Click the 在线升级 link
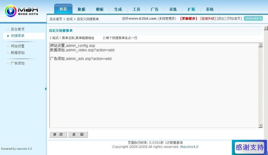The width and height of the screenshot is (268, 155). 208,19
